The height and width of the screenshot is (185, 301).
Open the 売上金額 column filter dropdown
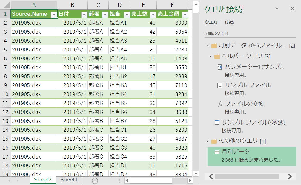coord(185,14)
